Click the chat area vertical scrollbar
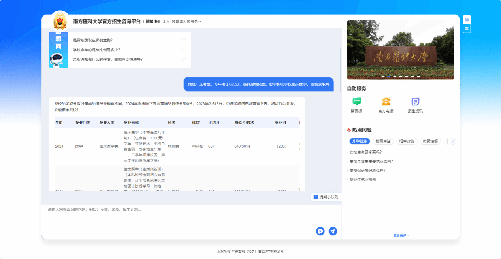This screenshot has width=501, height=259. 340,70
